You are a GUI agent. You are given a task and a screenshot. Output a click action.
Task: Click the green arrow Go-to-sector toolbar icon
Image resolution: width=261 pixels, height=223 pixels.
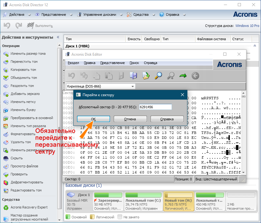tap(183, 75)
